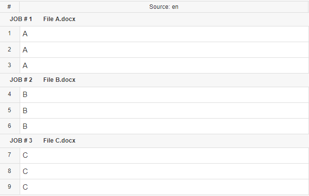Image resolution: width=309 pixels, height=196 pixels.
Task: Select source text of segment 9
Action: 25,187
